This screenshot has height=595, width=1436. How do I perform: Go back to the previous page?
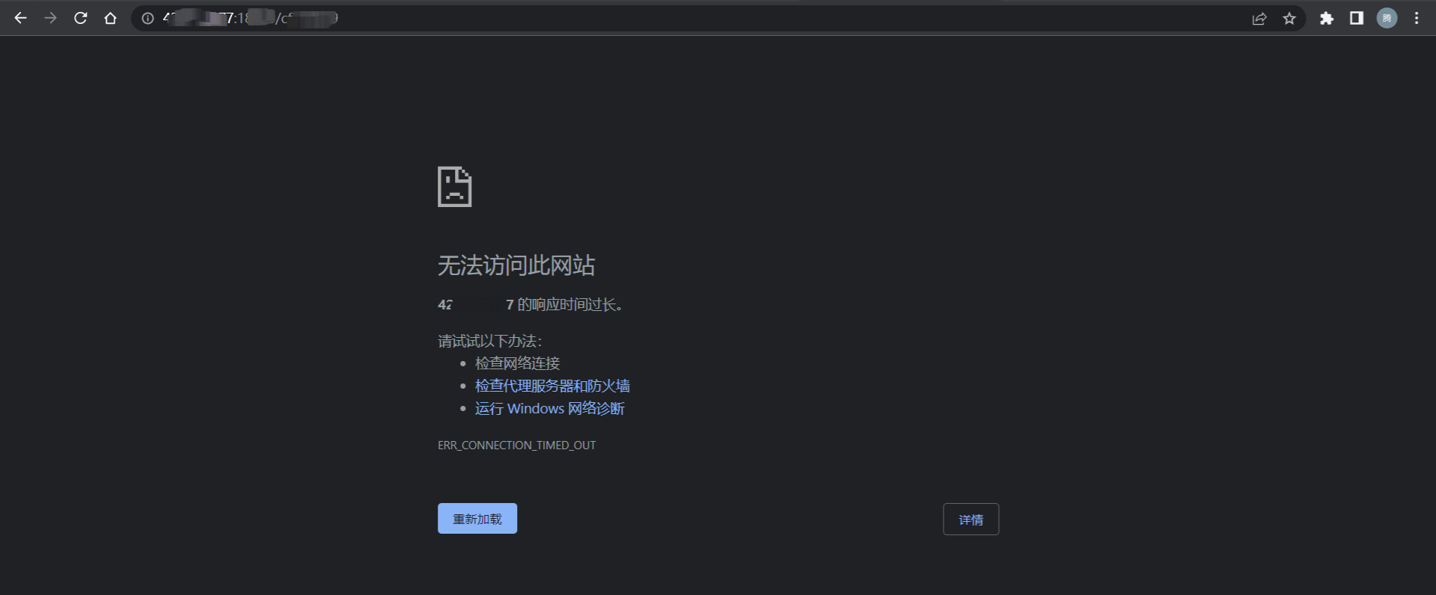point(20,19)
